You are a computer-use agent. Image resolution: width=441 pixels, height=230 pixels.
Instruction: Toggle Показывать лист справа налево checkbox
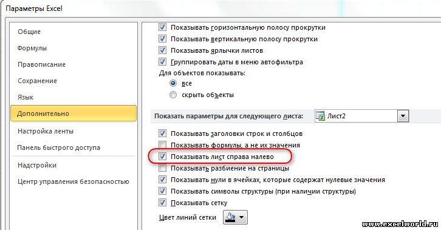click(x=162, y=156)
